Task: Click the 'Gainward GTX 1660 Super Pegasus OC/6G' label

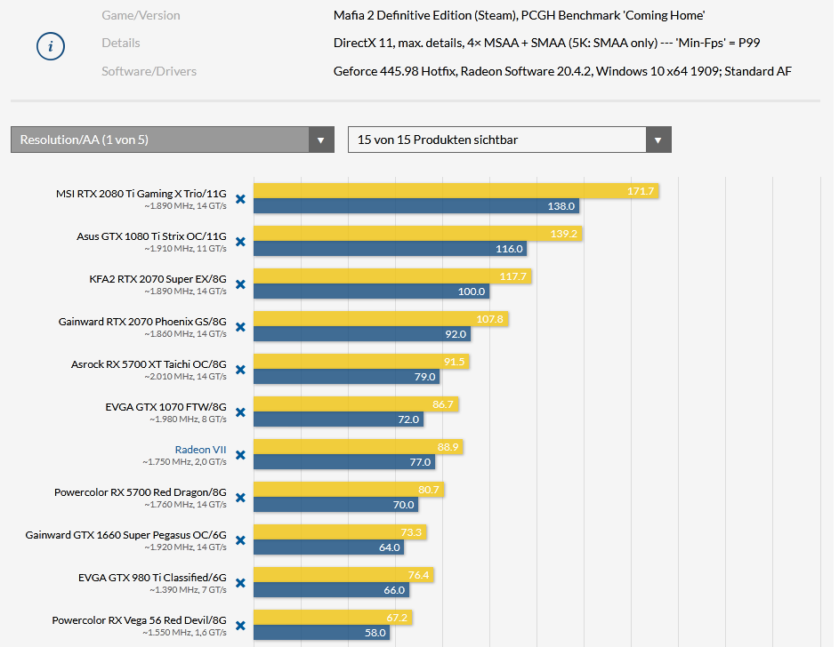Action: point(125,535)
